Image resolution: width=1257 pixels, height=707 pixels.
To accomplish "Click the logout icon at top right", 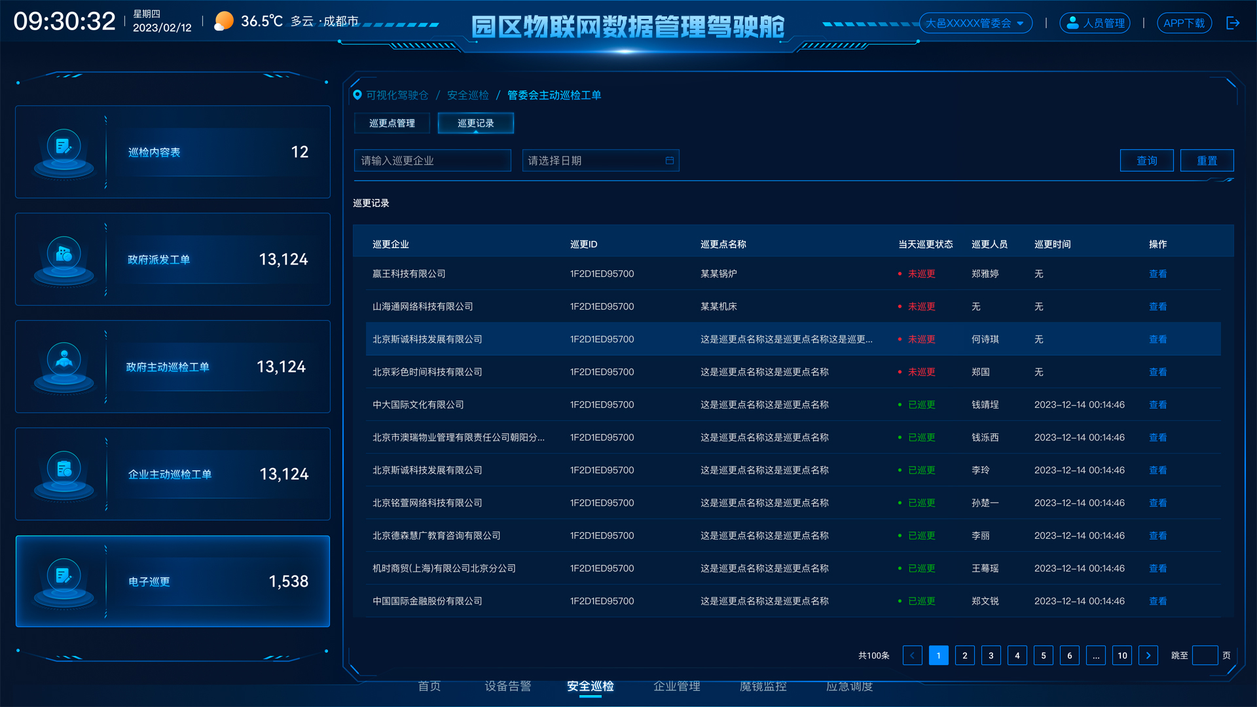I will [1233, 23].
